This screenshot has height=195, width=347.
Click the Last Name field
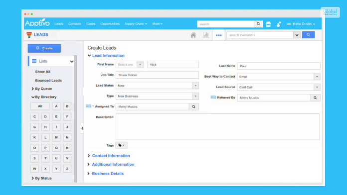click(279, 66)
